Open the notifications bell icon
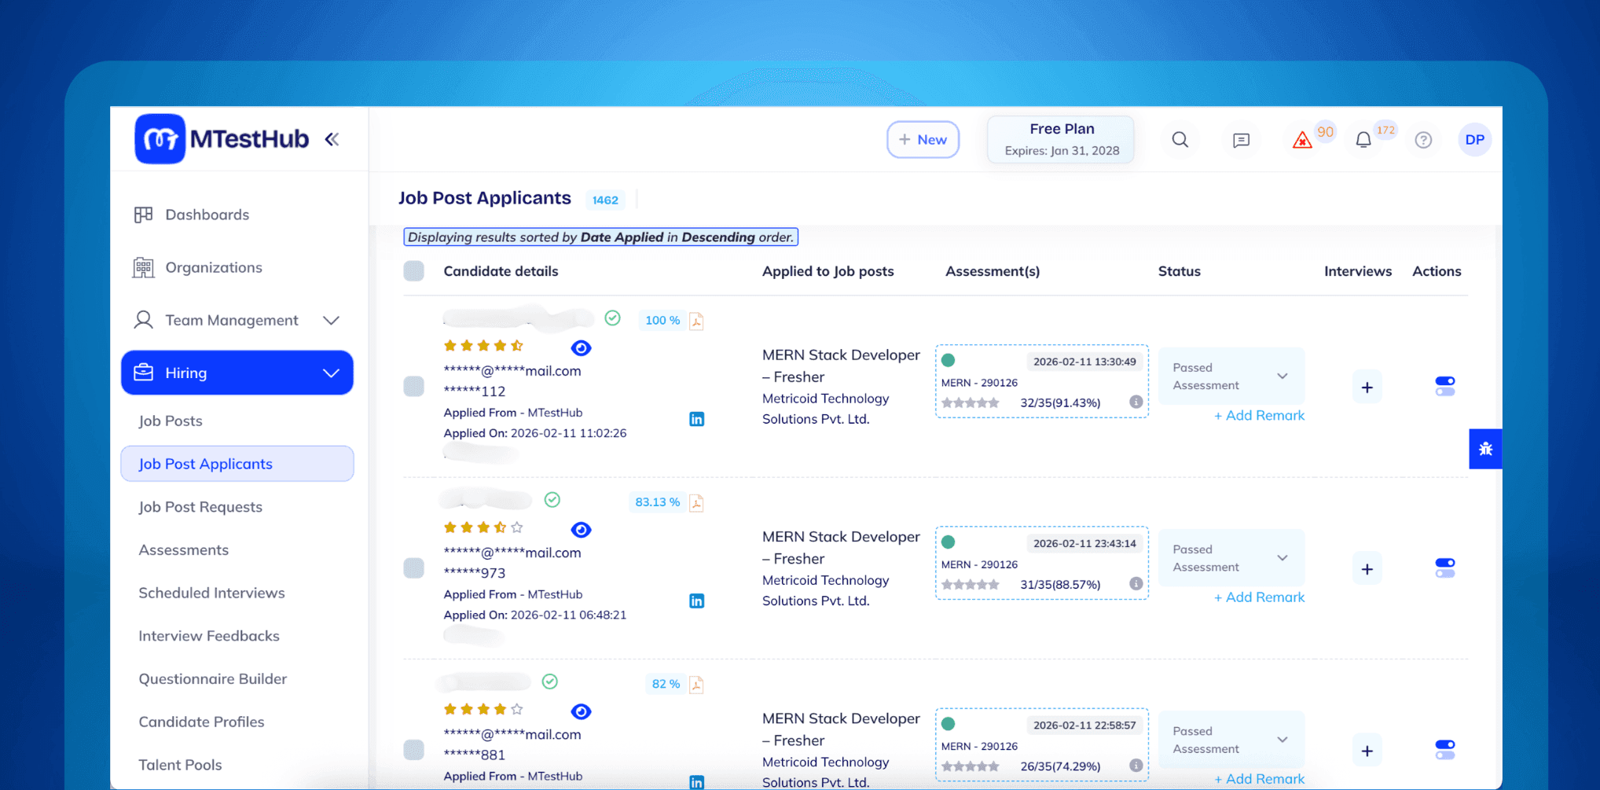Screen dimensions: 1600x790 tap(1363, 140)
